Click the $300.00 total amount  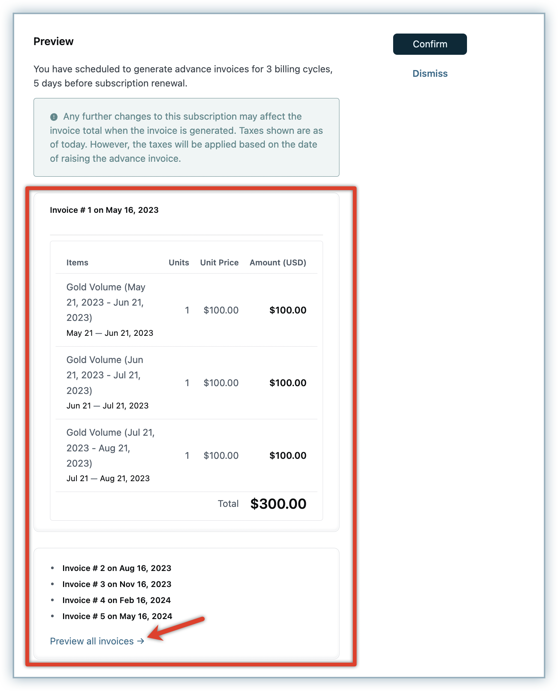click(278, 504)
